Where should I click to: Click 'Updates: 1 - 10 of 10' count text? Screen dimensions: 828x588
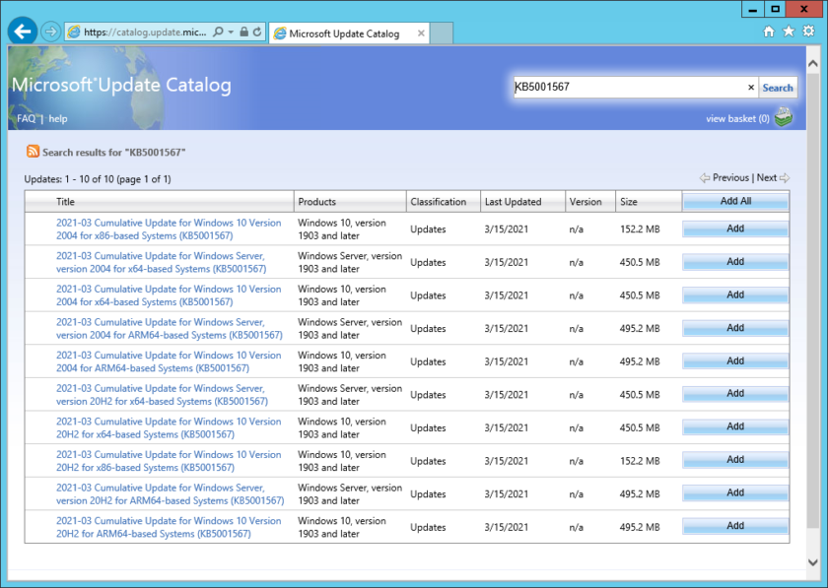(98, 179)
